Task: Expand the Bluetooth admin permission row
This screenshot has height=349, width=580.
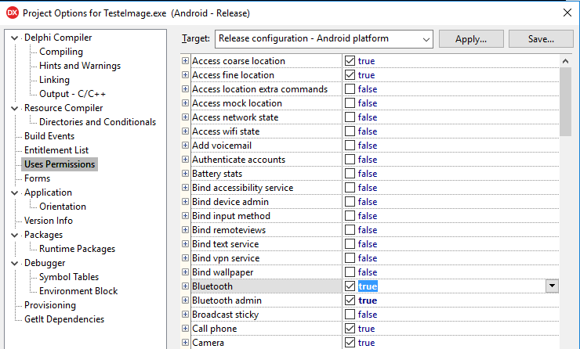Action: click(185, 300)
